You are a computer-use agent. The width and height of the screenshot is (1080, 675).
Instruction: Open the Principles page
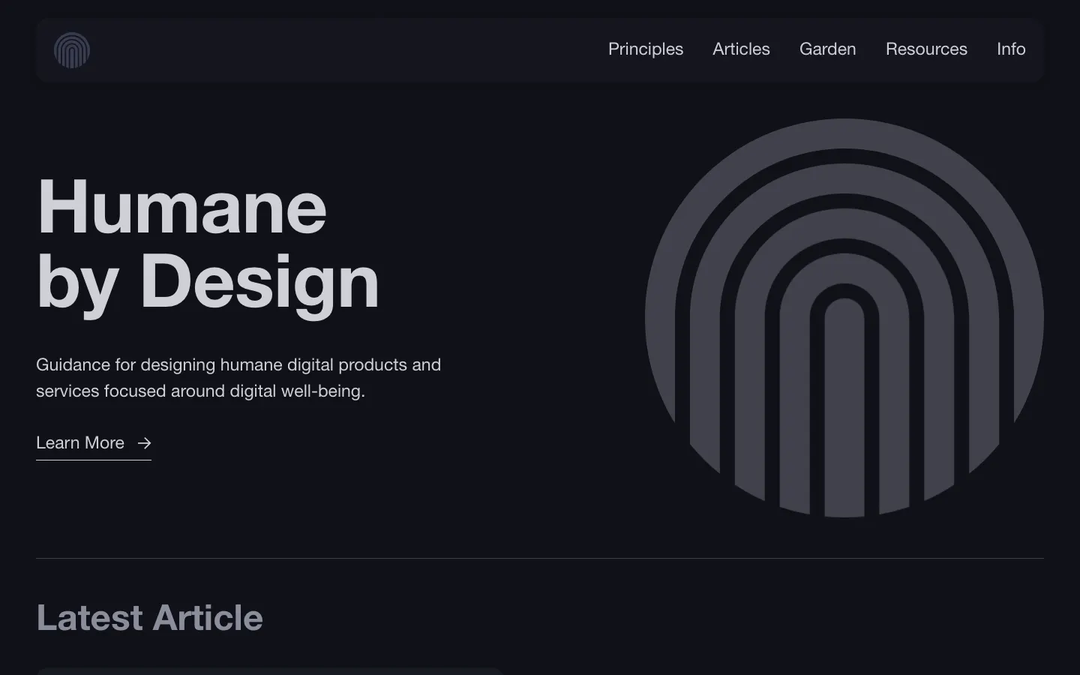click(645, 49)
